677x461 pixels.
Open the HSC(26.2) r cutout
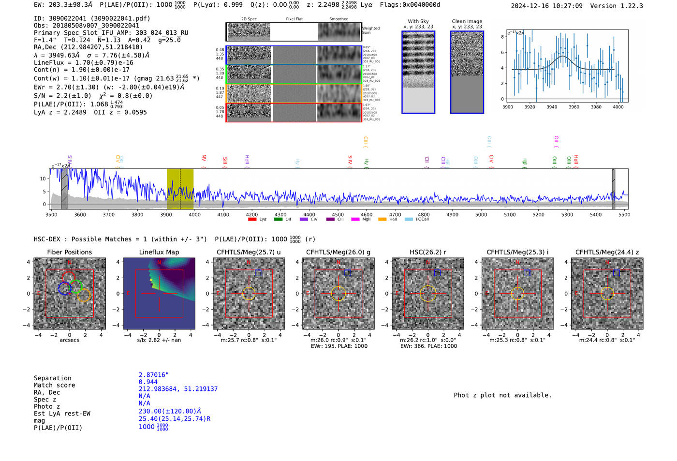428,294
